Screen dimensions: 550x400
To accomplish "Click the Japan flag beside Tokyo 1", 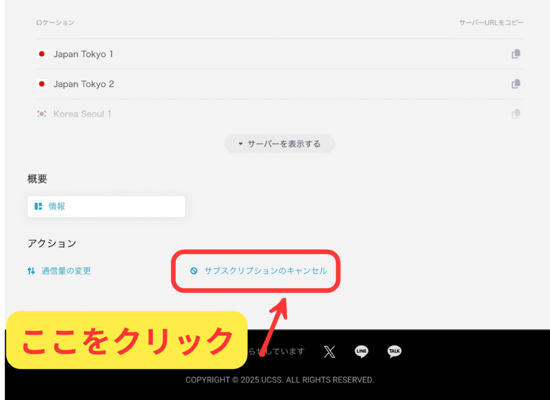I will click(x=41, y=54).
